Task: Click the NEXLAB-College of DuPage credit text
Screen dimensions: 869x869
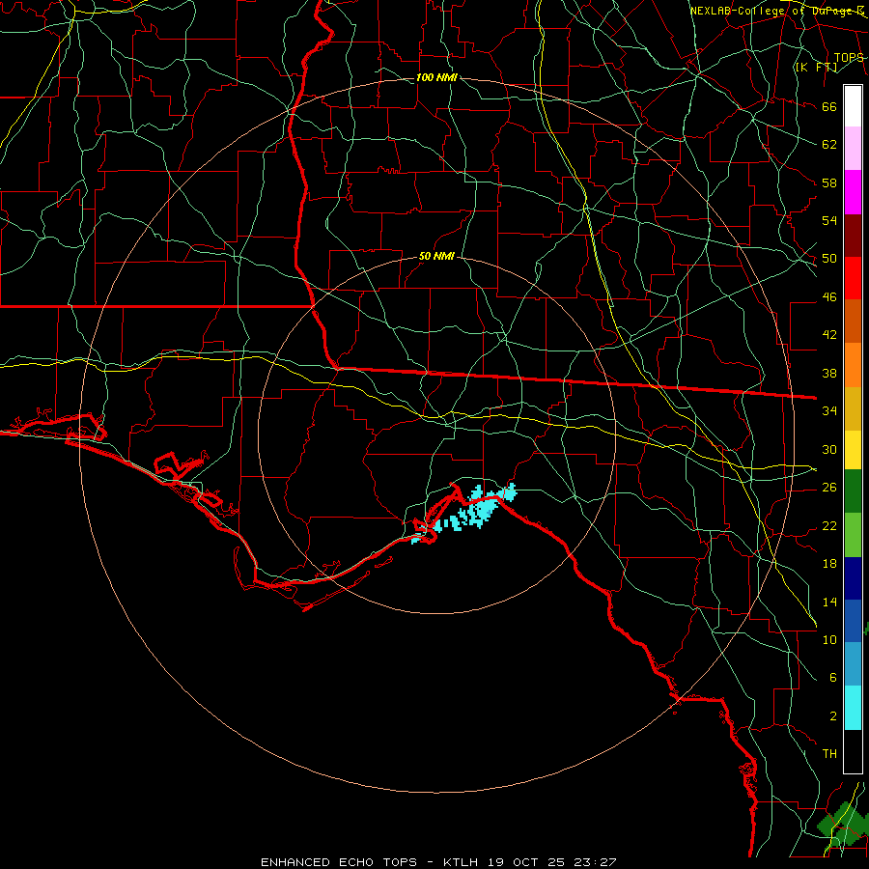Action: click(777, 11)
